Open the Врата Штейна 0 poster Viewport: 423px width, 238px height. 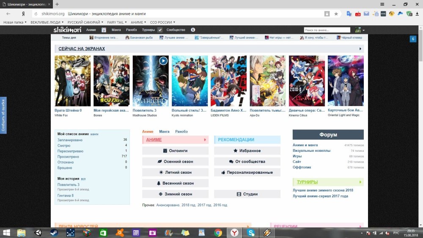[73, 81]
